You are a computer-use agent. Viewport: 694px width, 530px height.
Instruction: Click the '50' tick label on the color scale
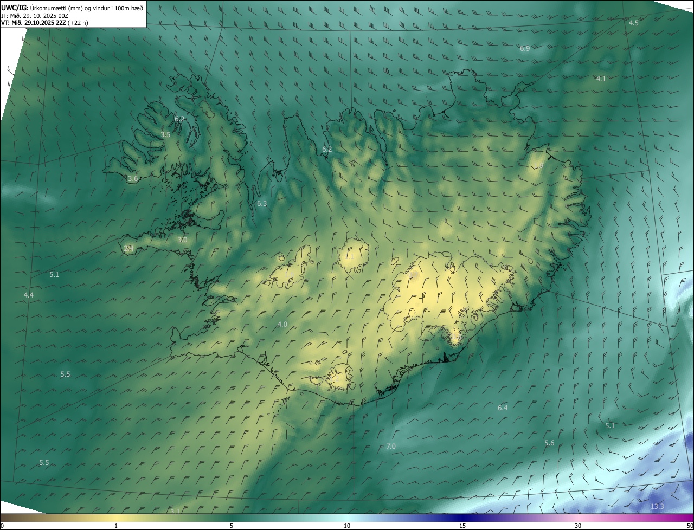[690, 526]
